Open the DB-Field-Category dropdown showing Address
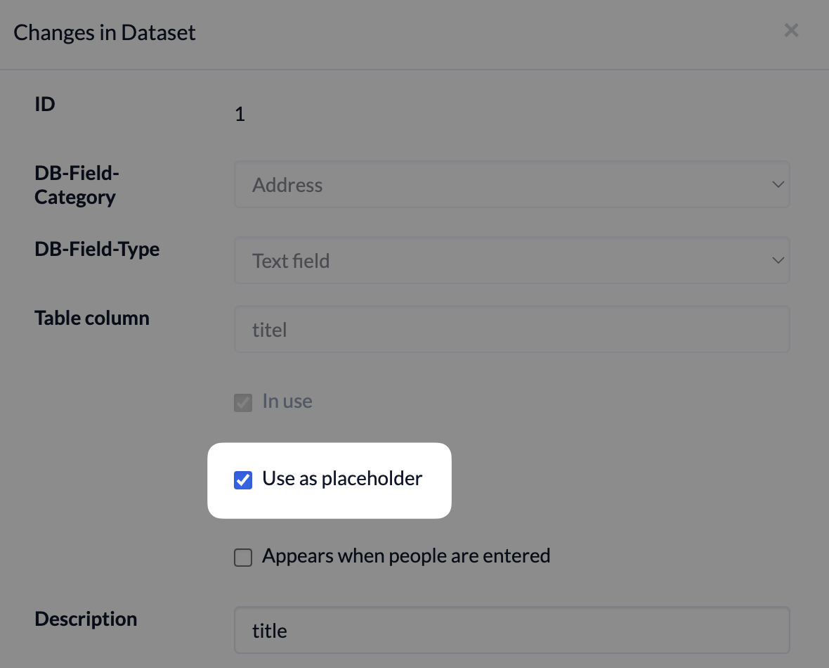 [x=511, y=185]
